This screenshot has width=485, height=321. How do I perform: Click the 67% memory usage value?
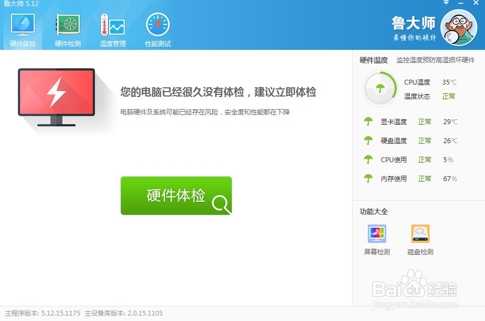(x=450, y=179)
